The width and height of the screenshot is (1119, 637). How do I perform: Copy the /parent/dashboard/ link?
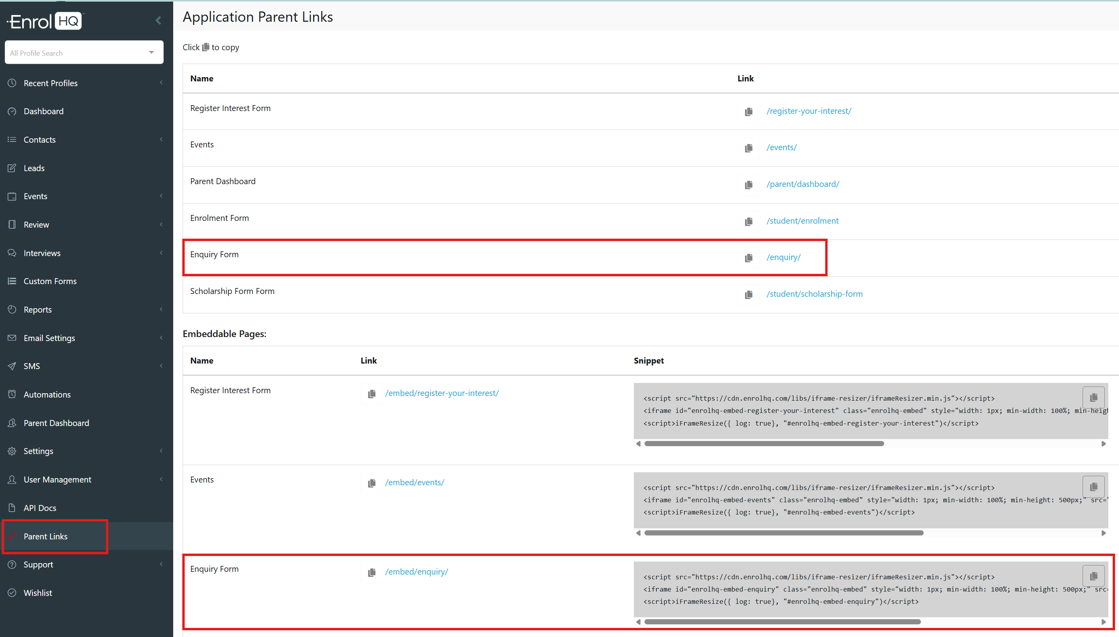pyautogui.click(x=749, y=185)
